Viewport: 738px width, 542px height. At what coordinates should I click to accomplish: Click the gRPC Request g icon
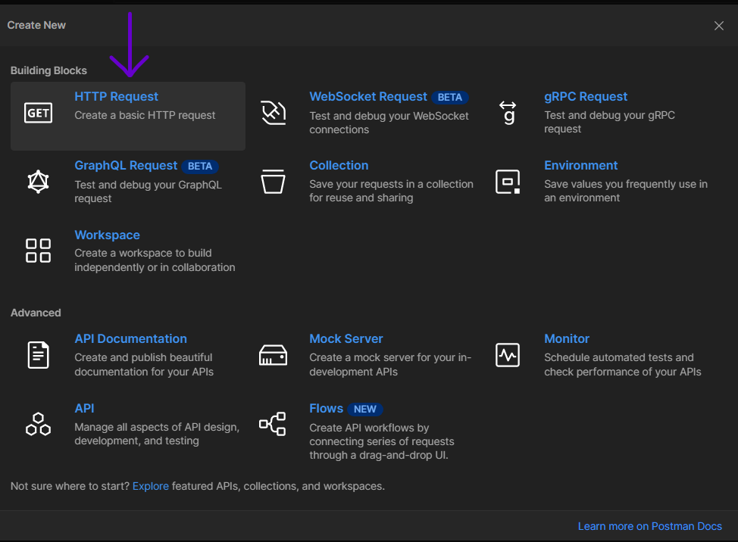[508, 113]
